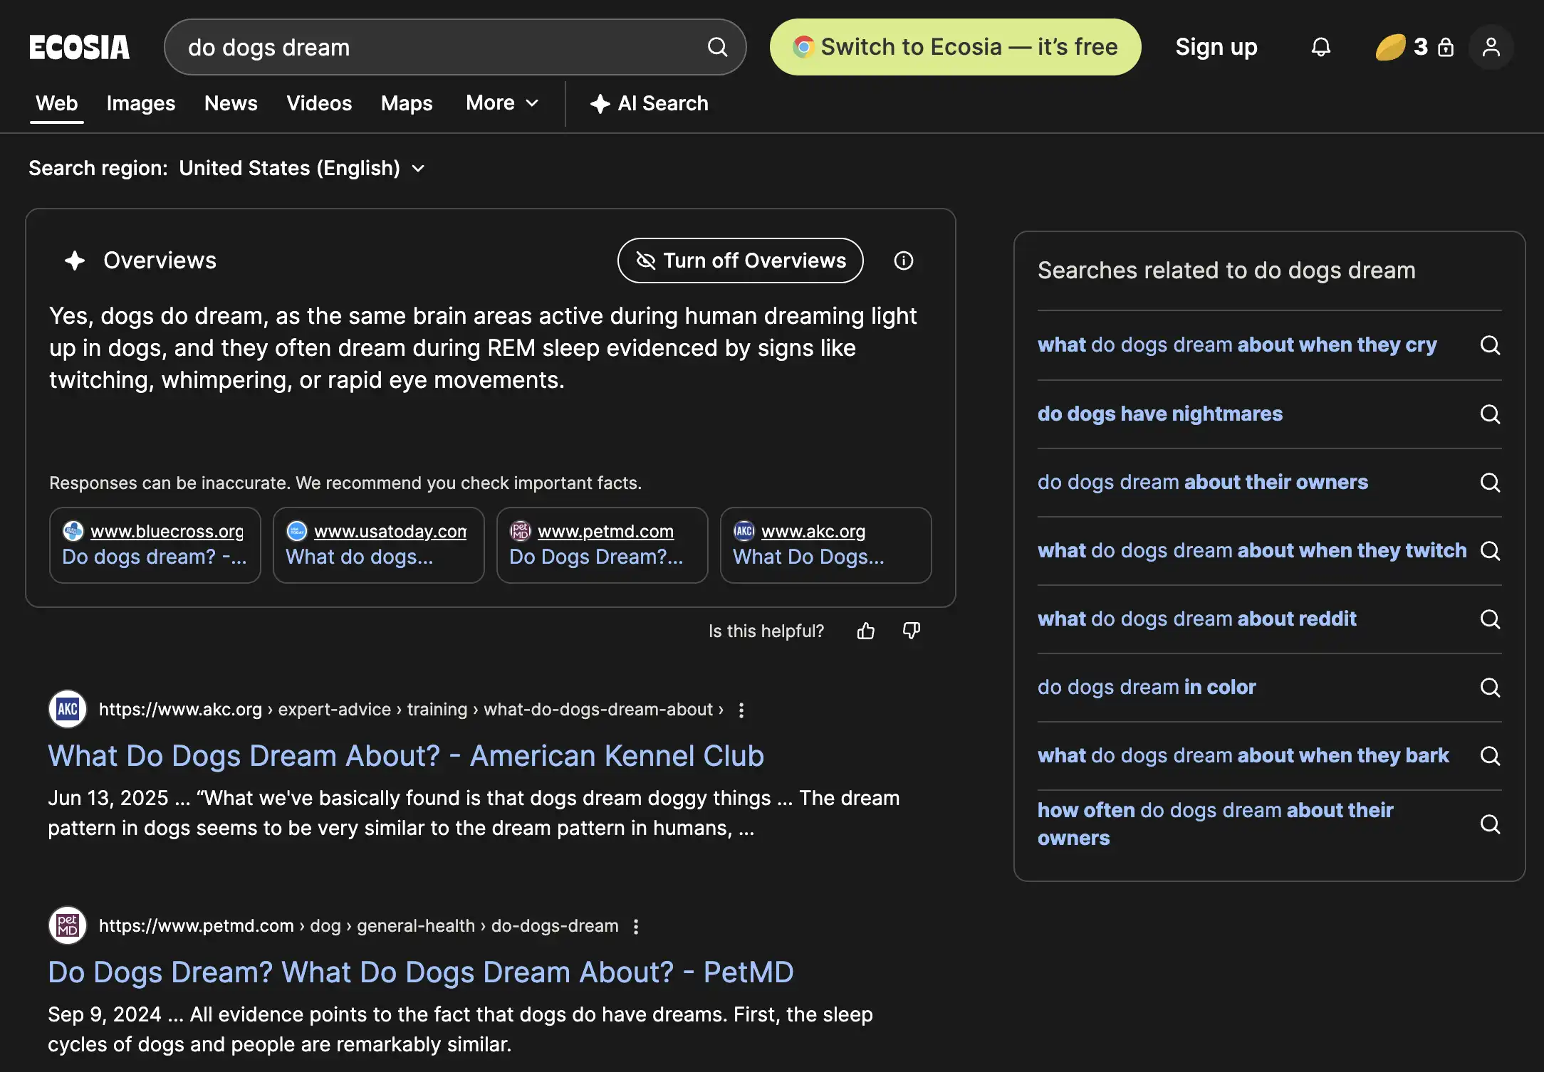
Task: Open the Overviews info icon
Action: [x=903, y=261]
